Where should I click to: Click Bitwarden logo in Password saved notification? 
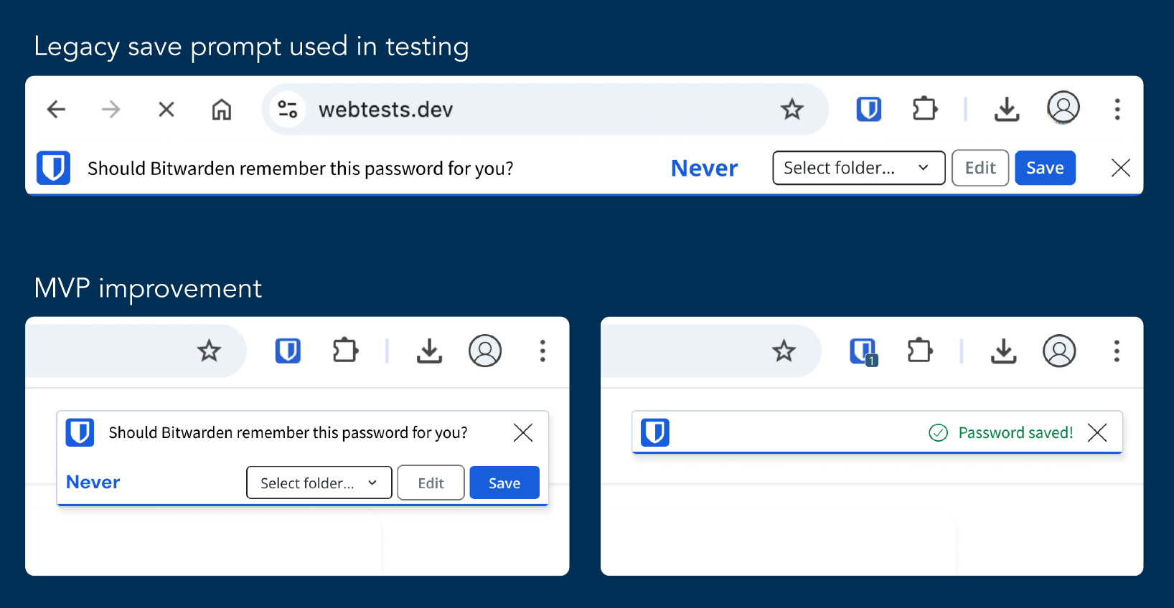click(x=655, y=432)
